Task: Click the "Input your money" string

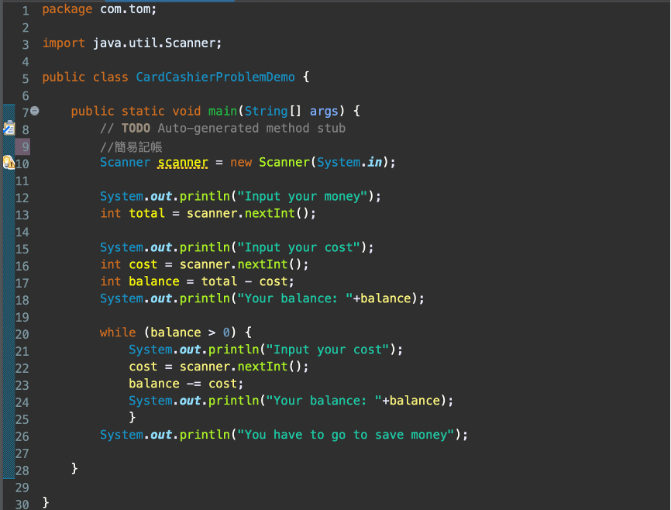Action: tap(302, 197)
